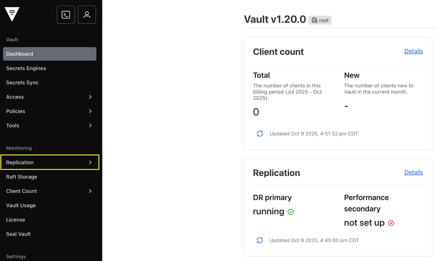Select Seal Vault in sidebar

coord(18,234)
